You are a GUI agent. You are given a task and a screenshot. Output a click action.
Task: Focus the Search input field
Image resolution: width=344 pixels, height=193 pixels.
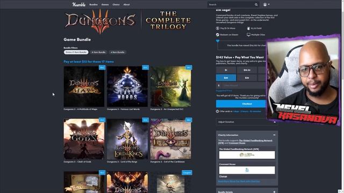(231, 5)
